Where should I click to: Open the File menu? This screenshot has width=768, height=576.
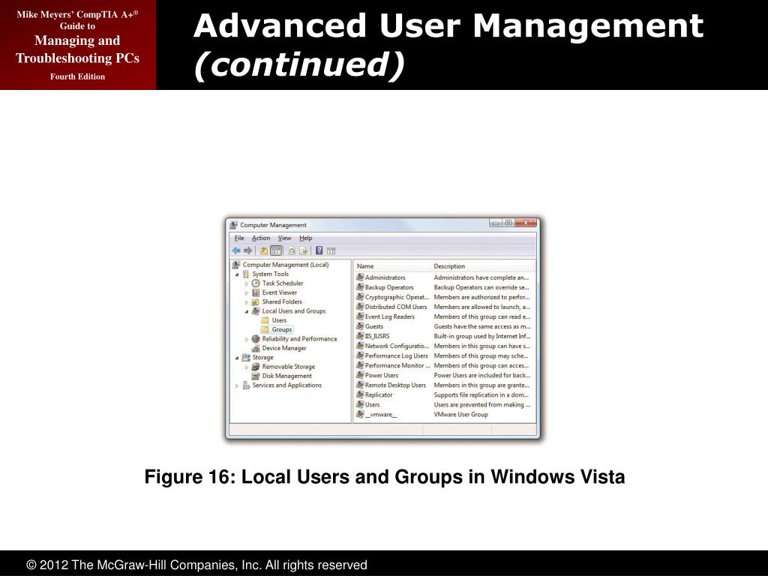point(239,238)
